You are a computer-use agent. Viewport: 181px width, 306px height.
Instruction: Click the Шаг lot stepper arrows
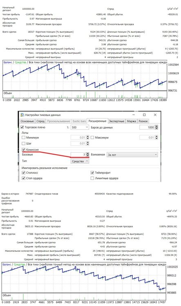click(87, 144)
